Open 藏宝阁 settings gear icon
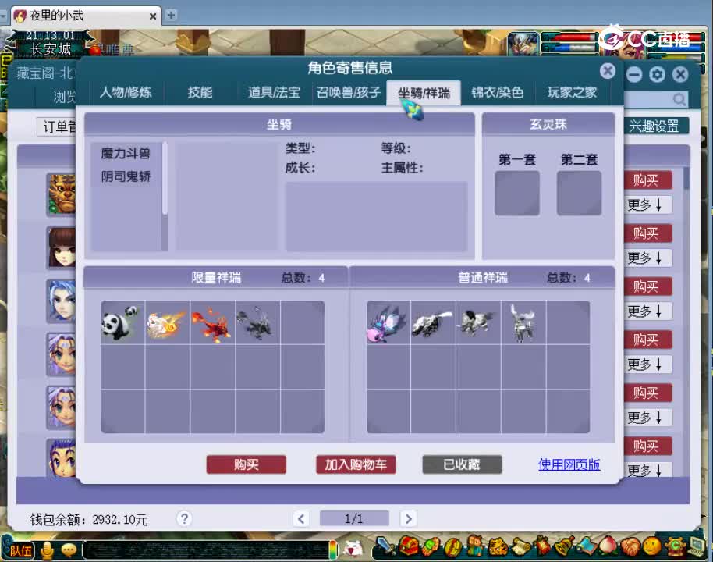Viewport: 713px width, 562px height. pyautogui.click(x=657, y=75)
